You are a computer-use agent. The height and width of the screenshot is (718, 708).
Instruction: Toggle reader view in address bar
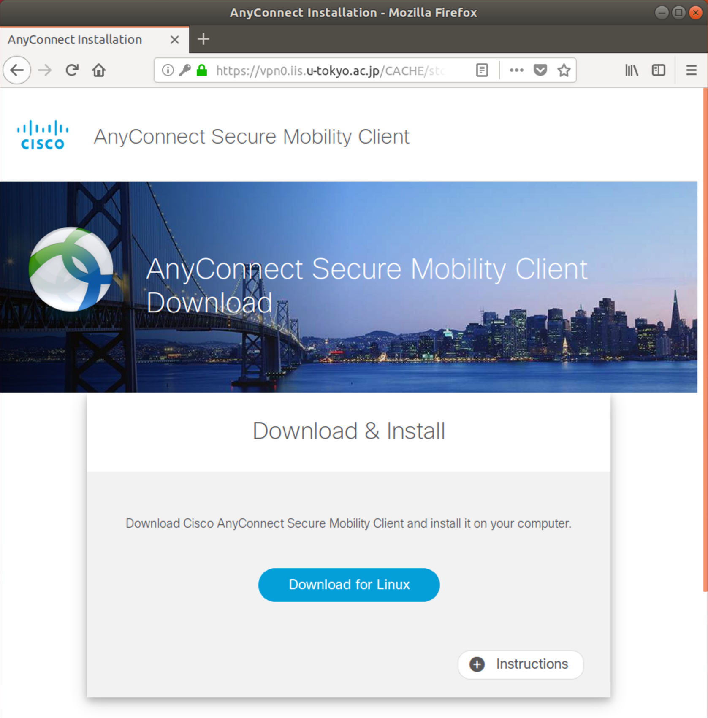482,70
